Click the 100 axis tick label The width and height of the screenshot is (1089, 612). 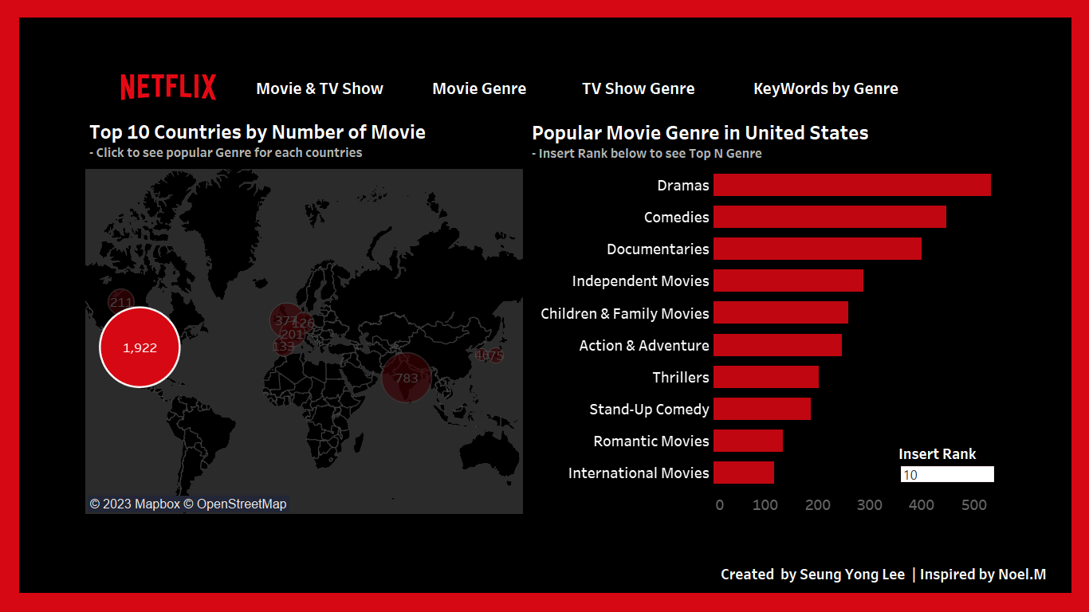765,505
